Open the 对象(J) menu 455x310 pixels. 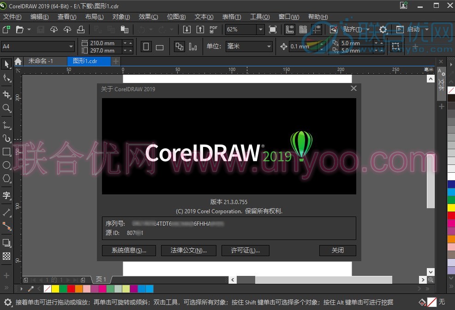point(121,17)
